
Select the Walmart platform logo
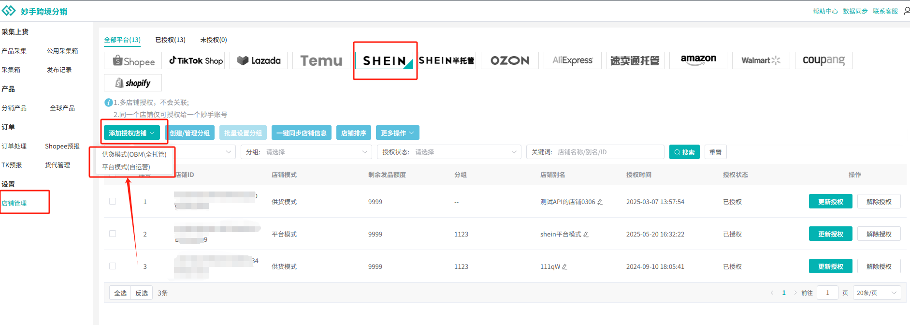[x=761, y=60]
